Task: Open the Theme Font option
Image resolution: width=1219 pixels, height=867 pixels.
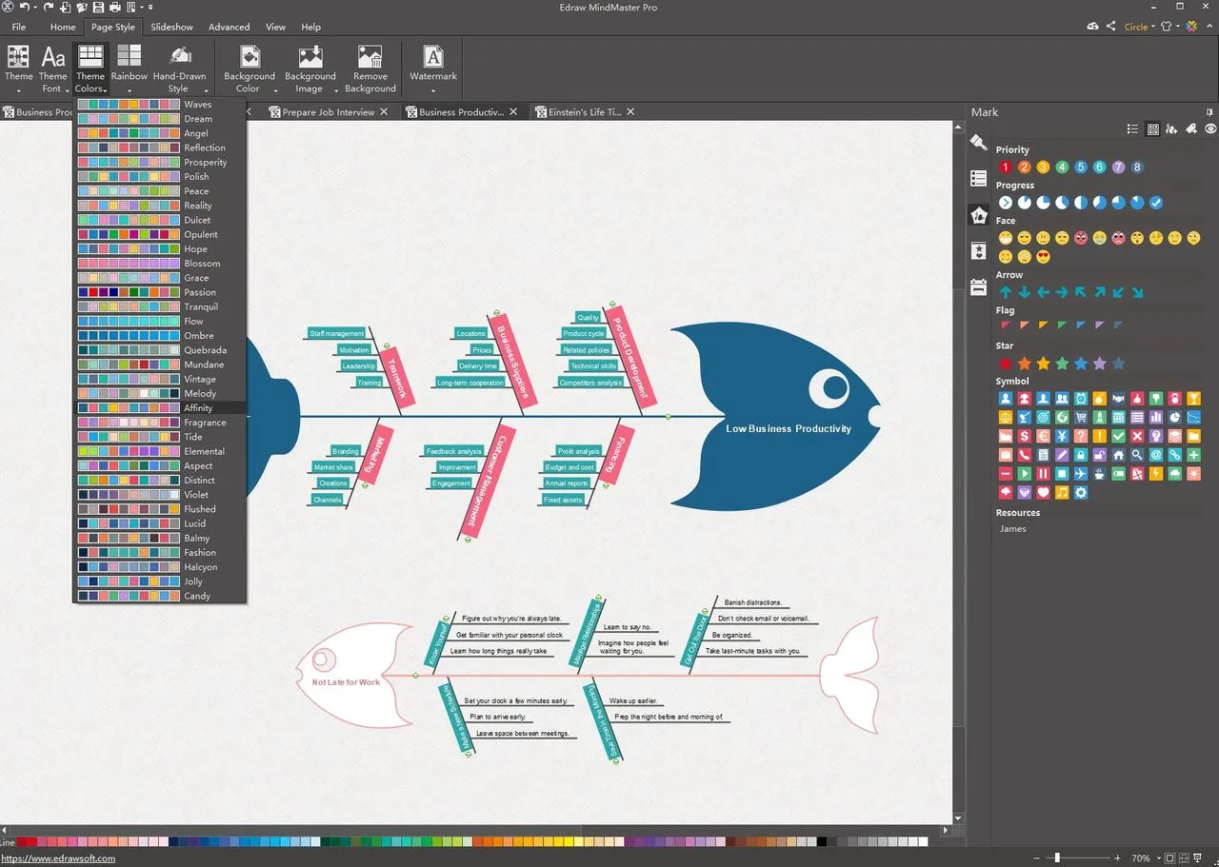Action: pos(53,69)
